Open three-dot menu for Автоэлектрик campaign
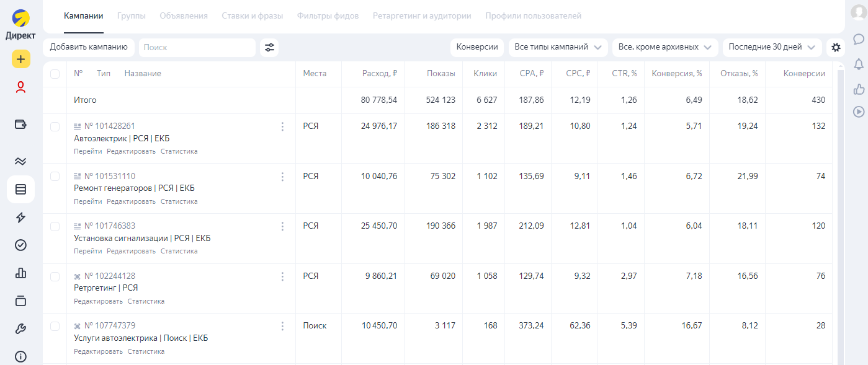The width and height of the screenshot is (868, 365). (282, 126)
